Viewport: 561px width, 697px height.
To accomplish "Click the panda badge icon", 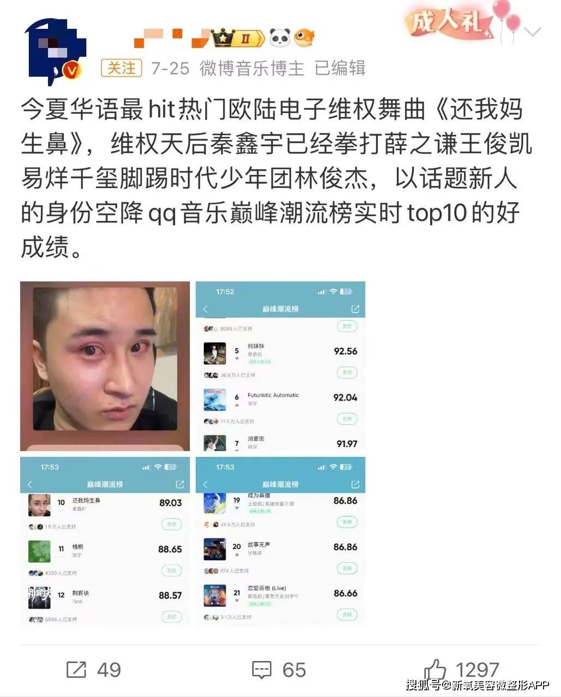I will point(280,38).
